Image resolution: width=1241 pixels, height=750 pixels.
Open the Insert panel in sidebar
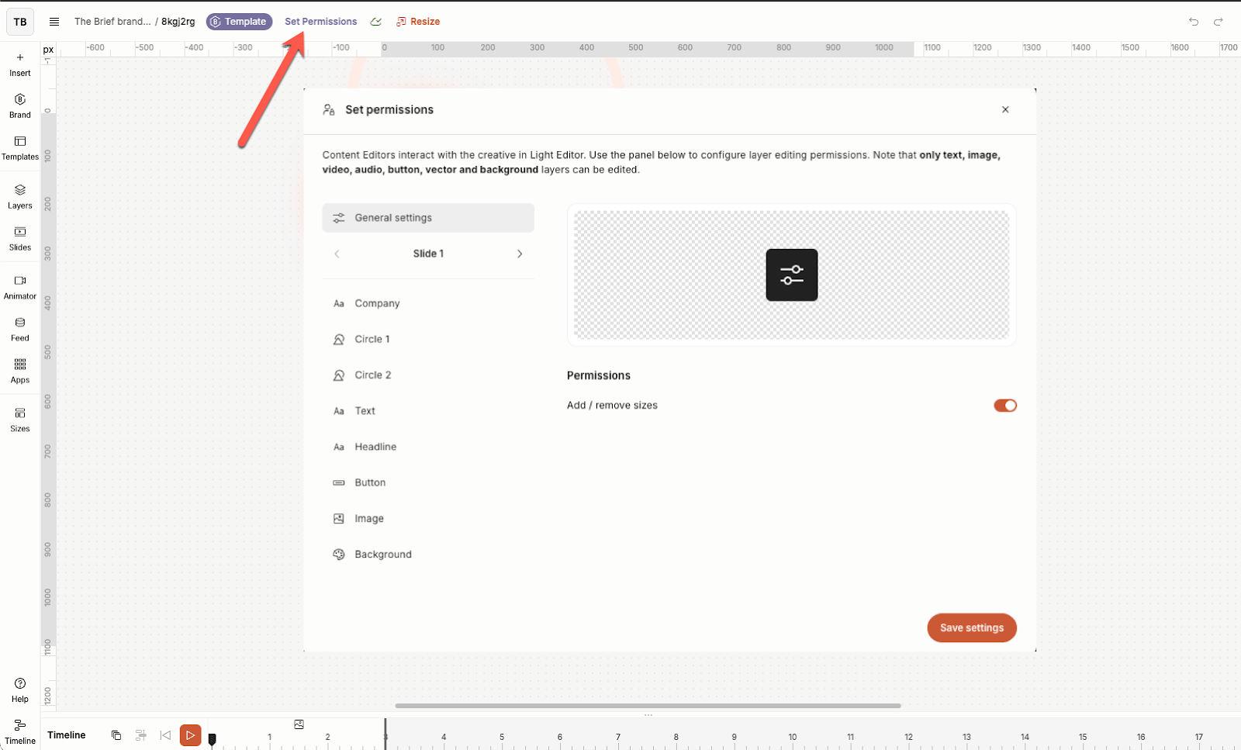[x=20, y=64]
